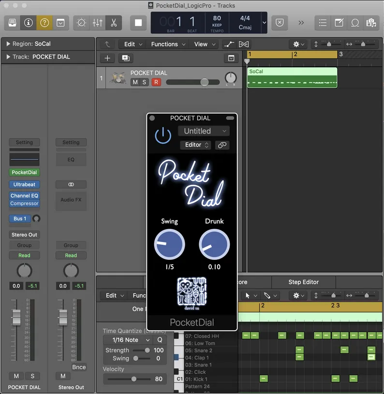Open the Note Pad button
The image size is (384, 394).
[339, 23]
